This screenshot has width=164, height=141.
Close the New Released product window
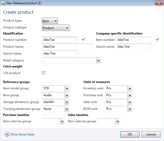tap(158, 3)
